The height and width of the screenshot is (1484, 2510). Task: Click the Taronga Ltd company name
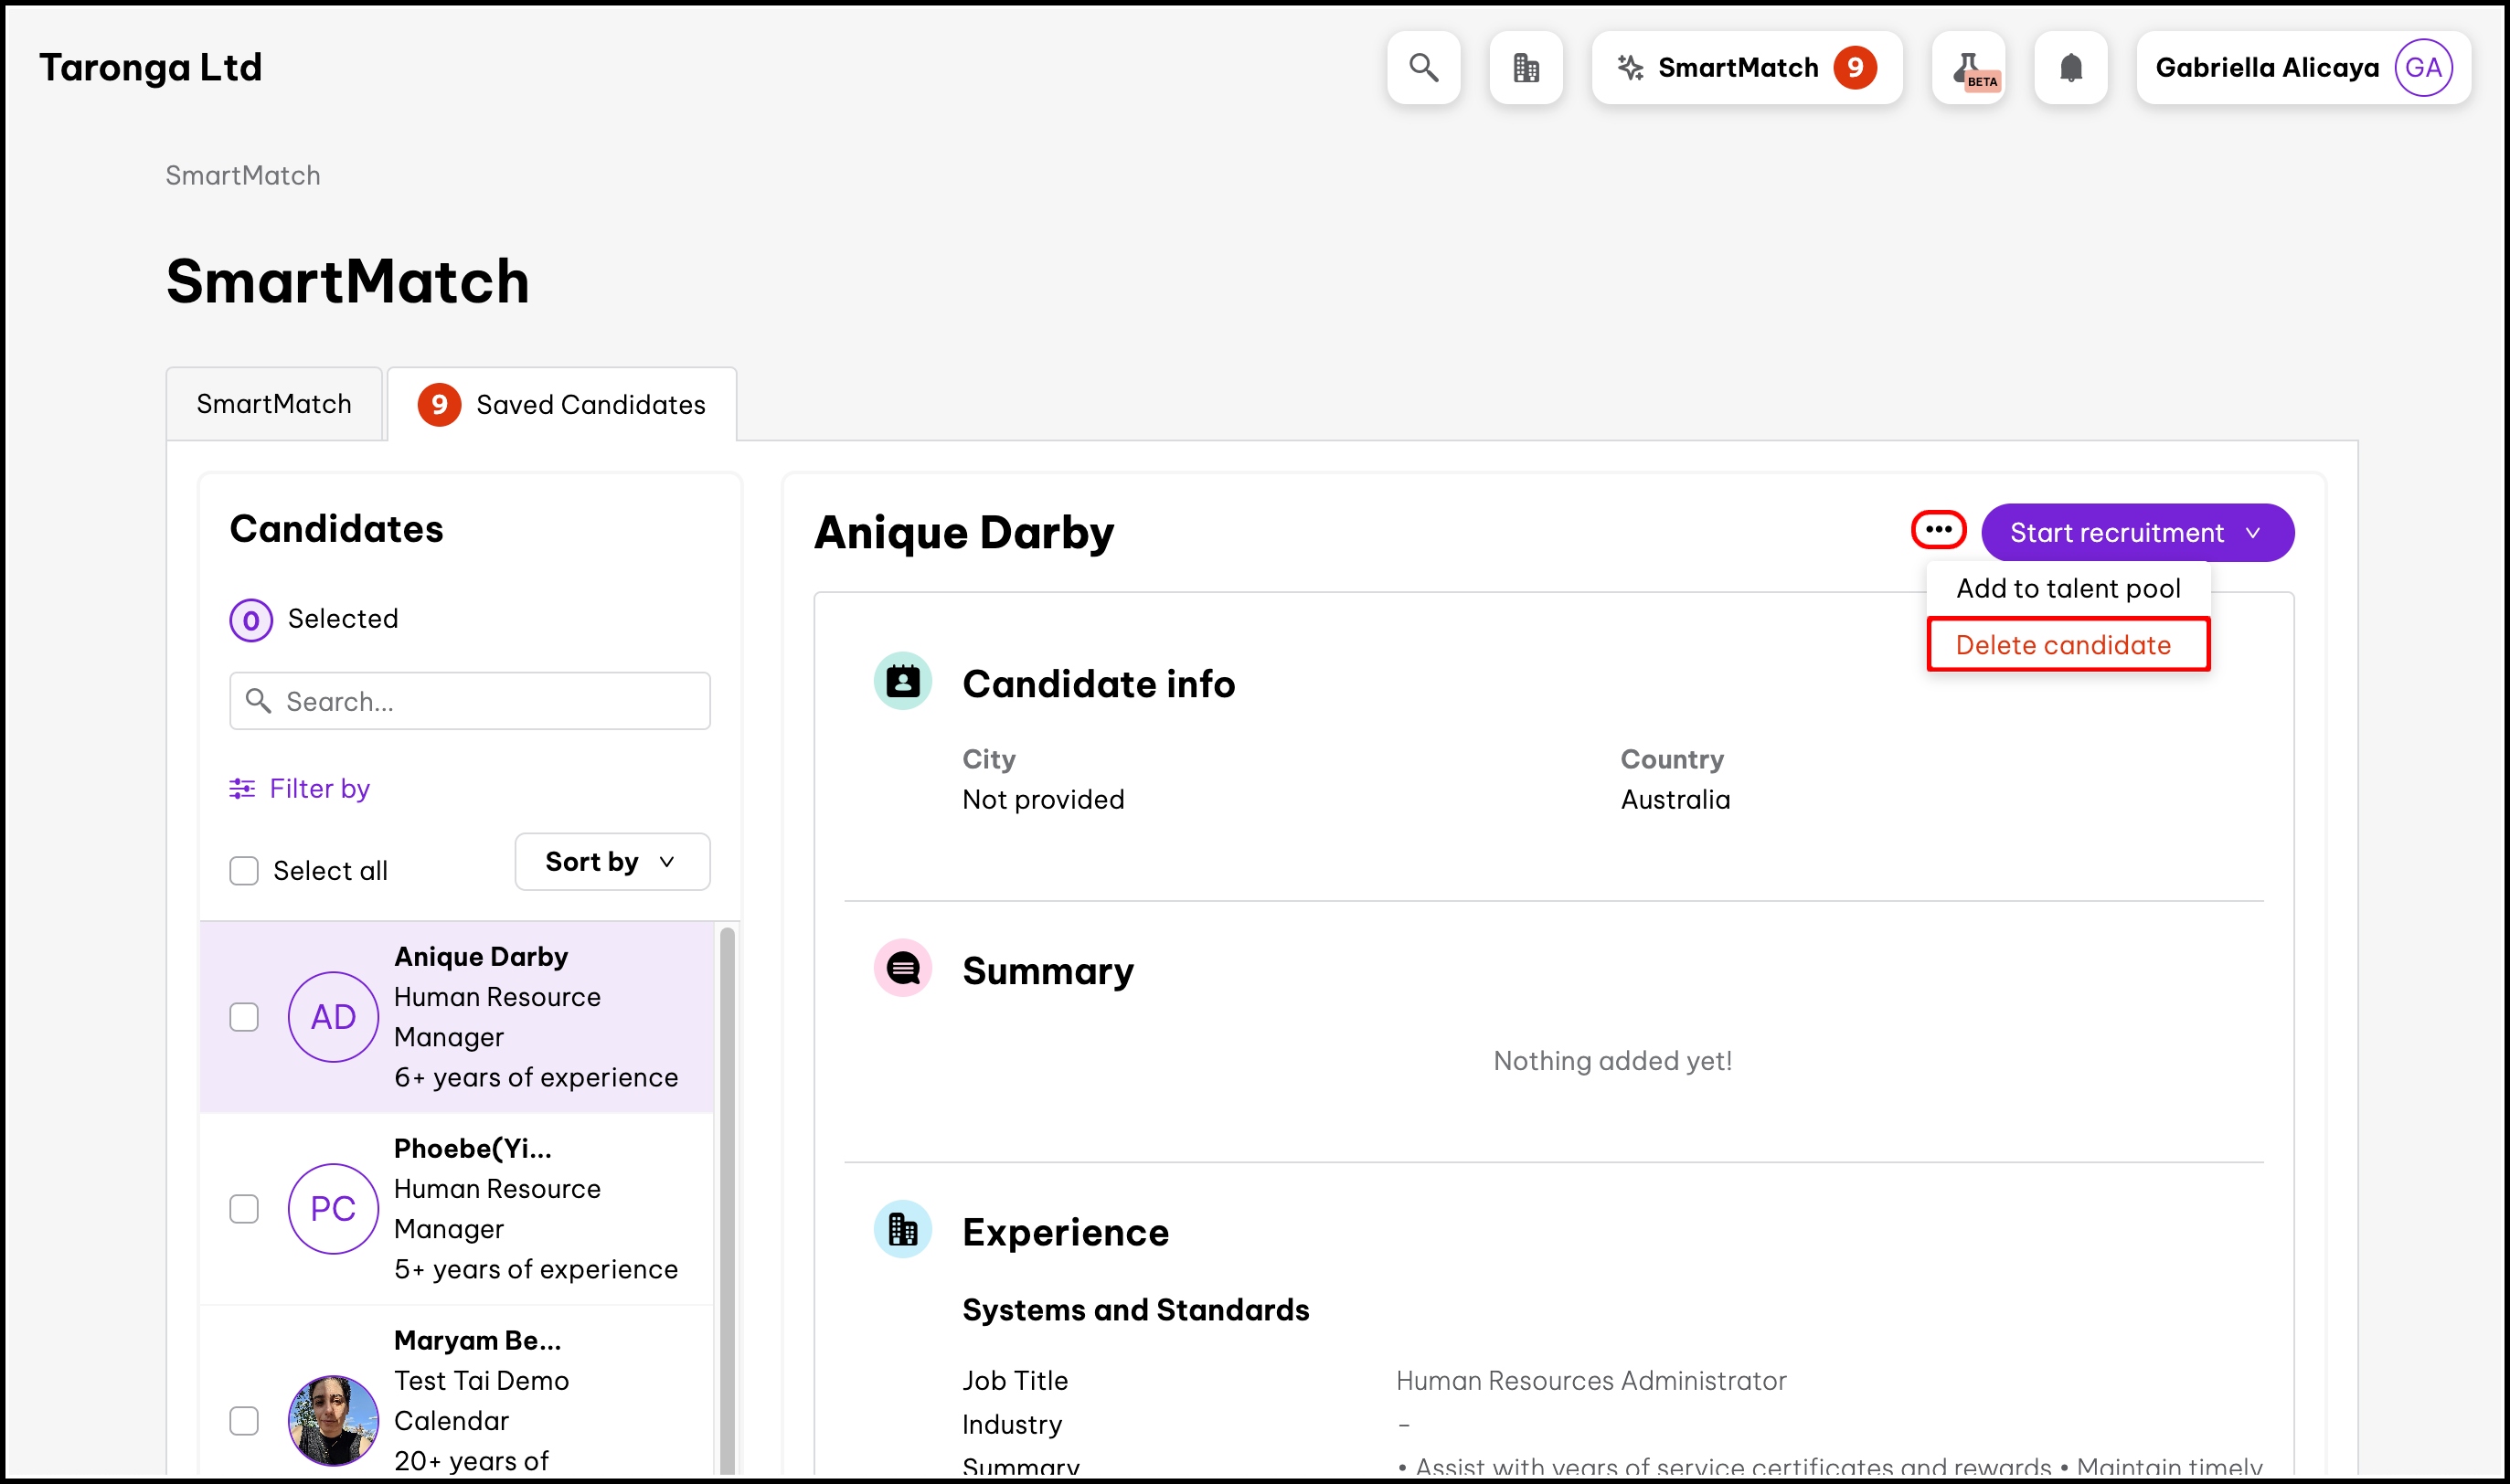tap(151, 68)
